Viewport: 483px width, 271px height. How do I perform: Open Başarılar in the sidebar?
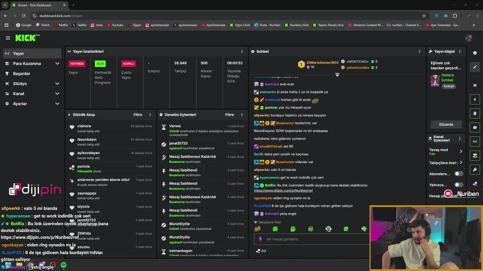pos(32,74)
